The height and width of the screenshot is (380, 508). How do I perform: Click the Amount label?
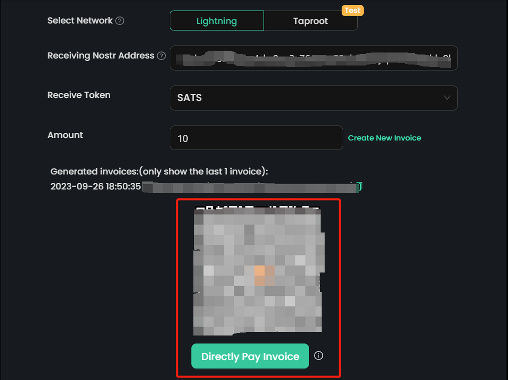click(x=65, y=135)
